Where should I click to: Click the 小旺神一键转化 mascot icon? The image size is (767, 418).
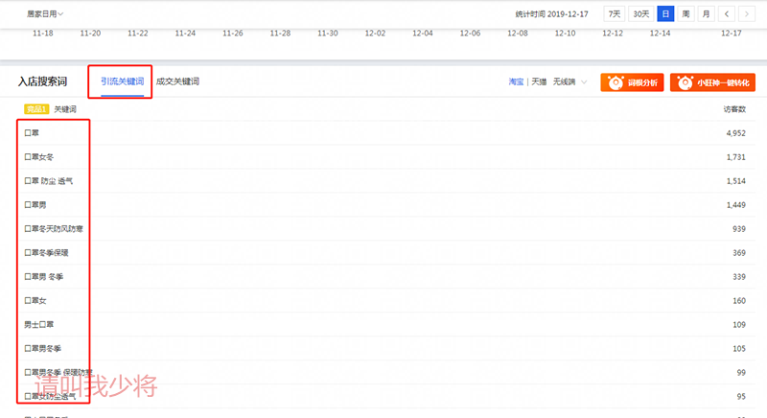click(684, 83)
